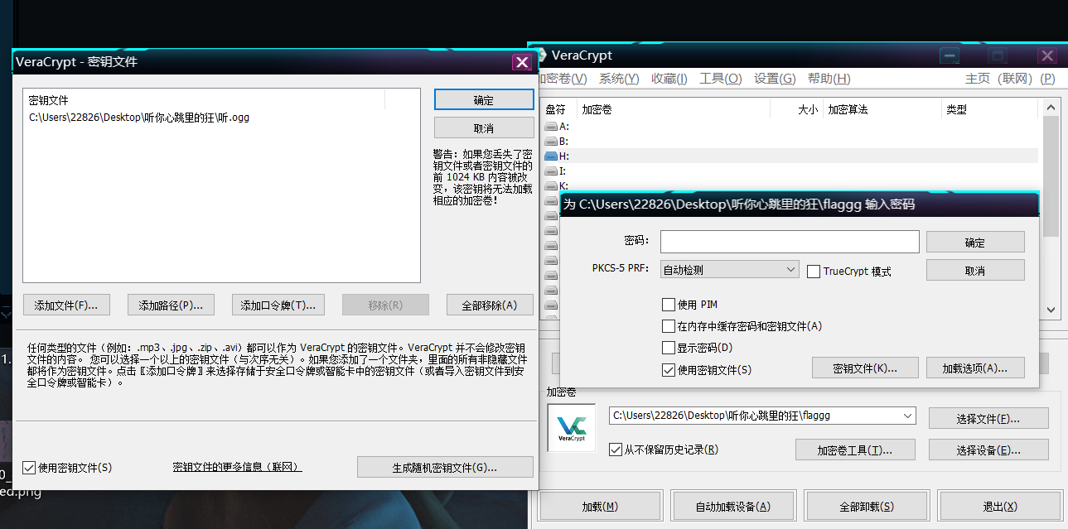Click the drive list scrollbar down arrow

click(x=1051, y=310)
